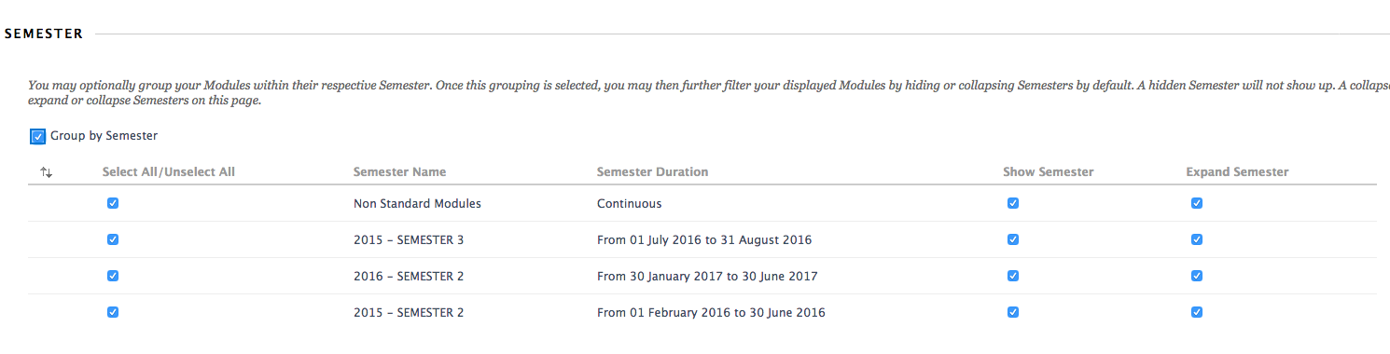Toggle select checkbox for 2015 – SEMESTER 3

113,239
